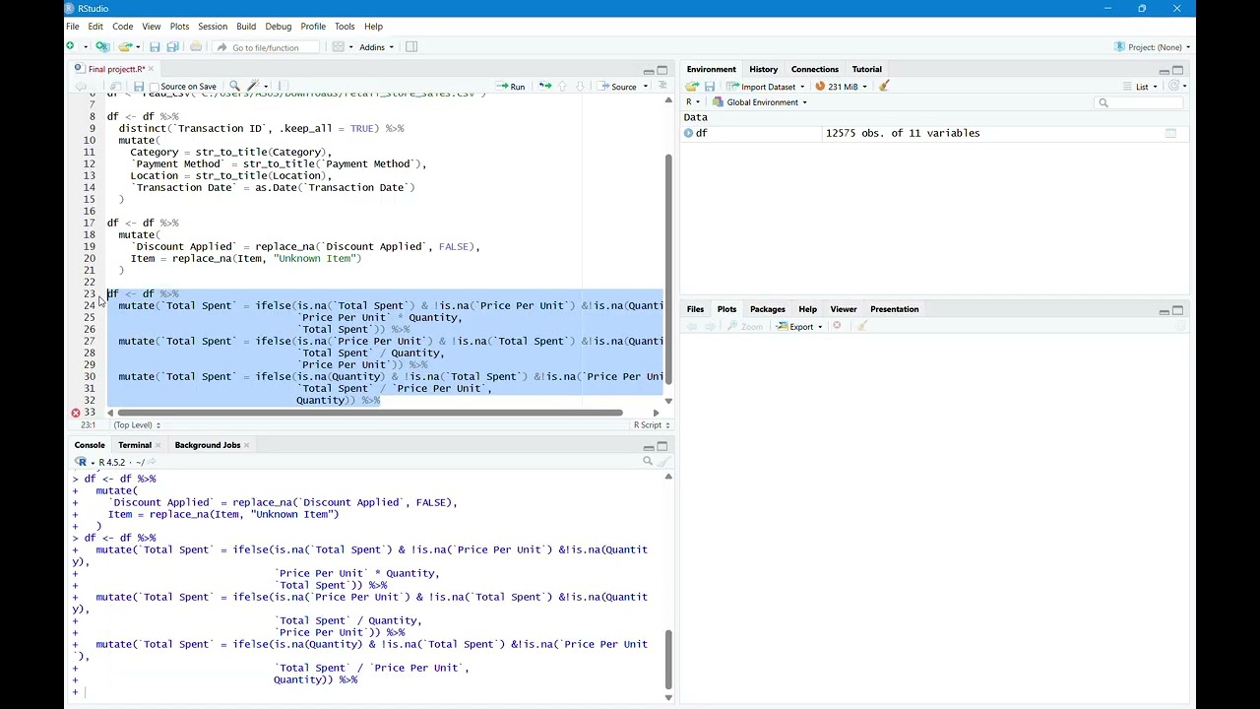Switch to the Terminal tab
The height and width of the screenshot is (709, 1260).
135,445
